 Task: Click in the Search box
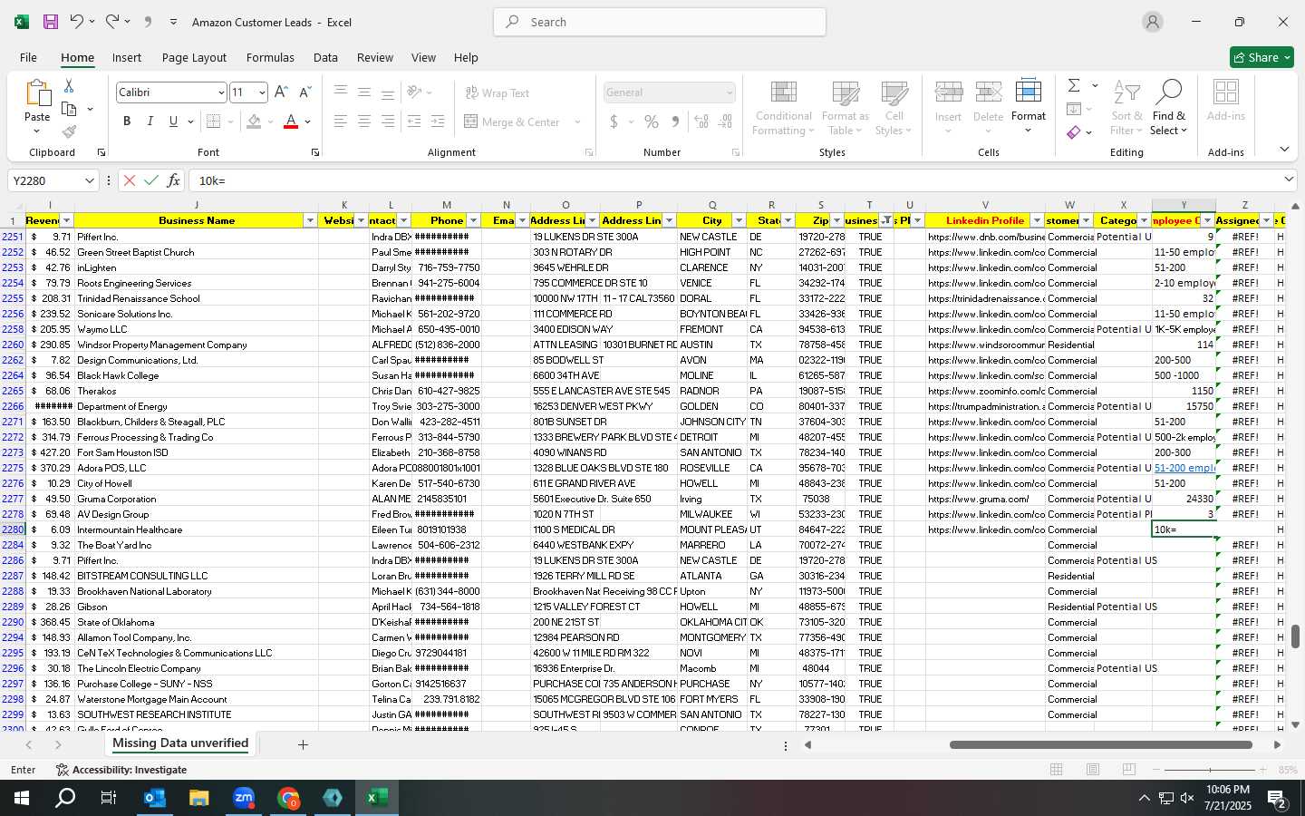(x=660, y=22)
